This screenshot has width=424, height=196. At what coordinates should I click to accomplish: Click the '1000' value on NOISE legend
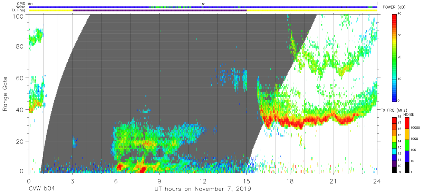click(x=415, y=139)
